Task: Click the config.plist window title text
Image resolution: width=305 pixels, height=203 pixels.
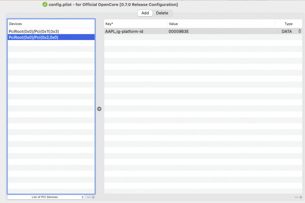Action: (x=113, y=5)
